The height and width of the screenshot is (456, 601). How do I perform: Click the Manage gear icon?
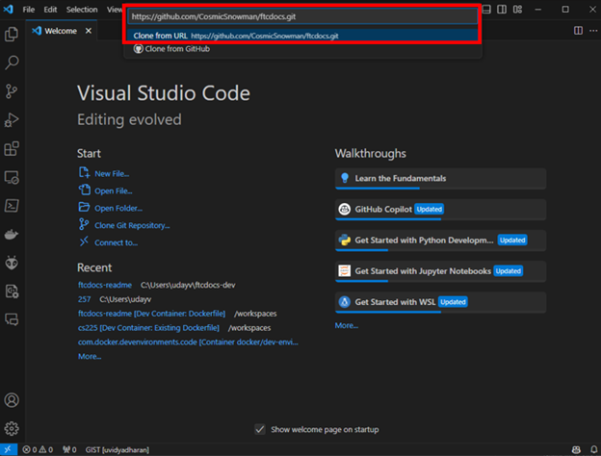pos(13,428)
